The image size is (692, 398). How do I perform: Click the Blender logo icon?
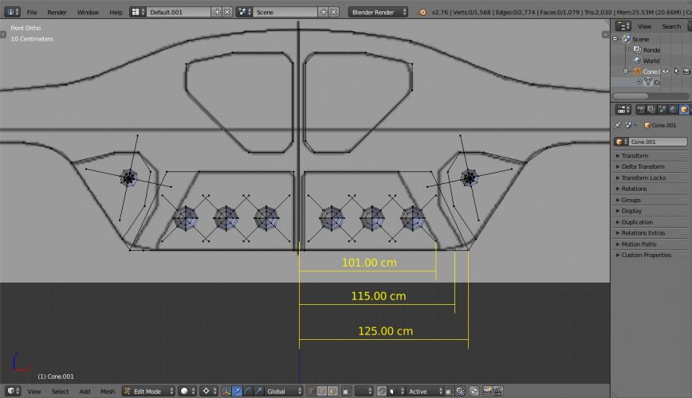click(423, 12)
